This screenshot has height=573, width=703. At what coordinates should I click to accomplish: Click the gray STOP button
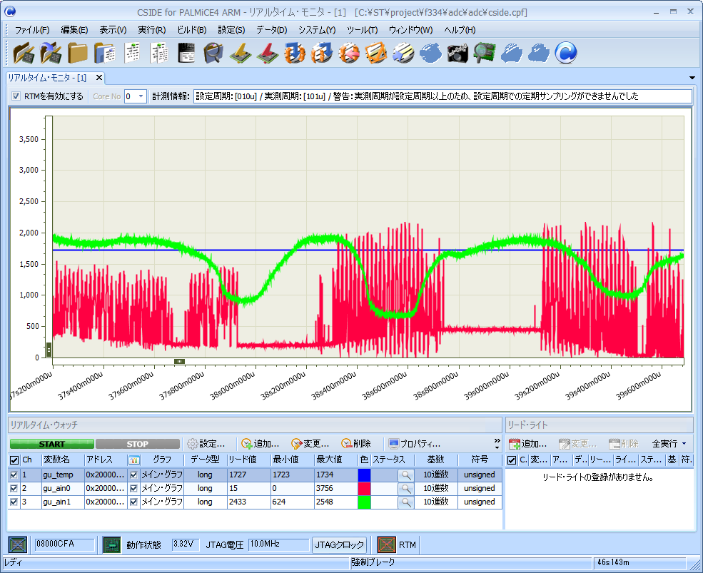[138, 444]
